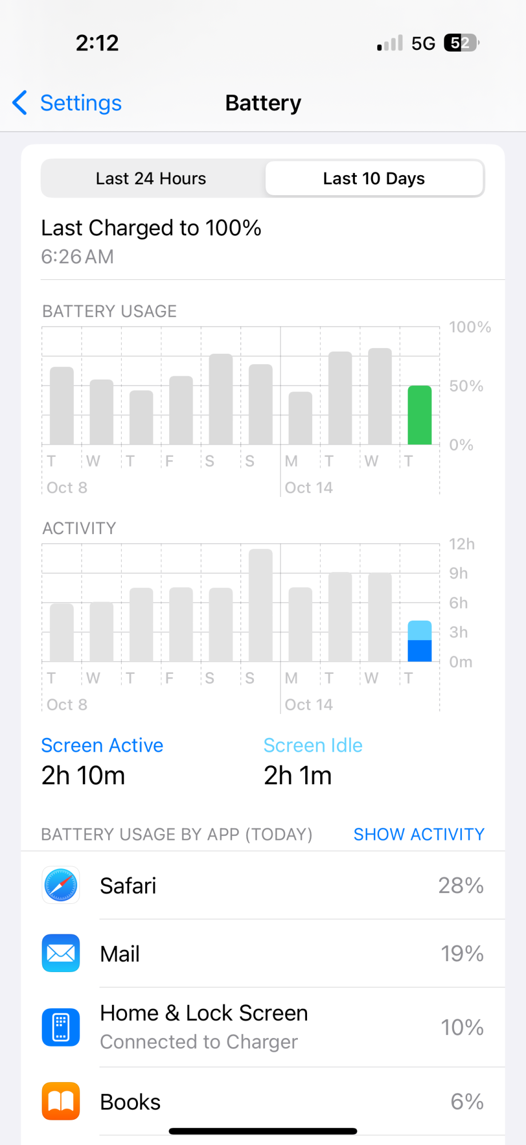526x1145 pixels.
Task: Tap Screen Idle time label
Action: (x=313, y=745)
